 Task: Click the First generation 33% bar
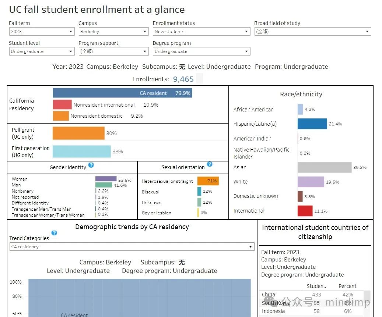click(82, 151)
